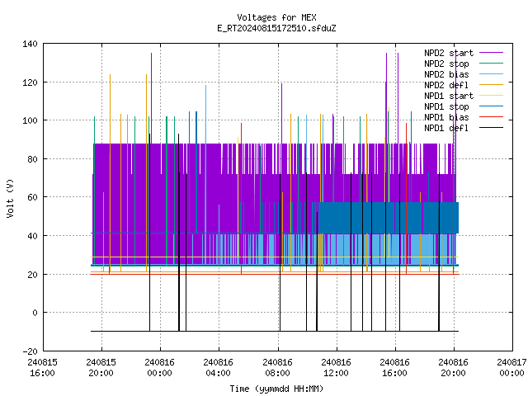
Task: Click the 'NPD2 start' legend label
Action: (x=449, y=53)
